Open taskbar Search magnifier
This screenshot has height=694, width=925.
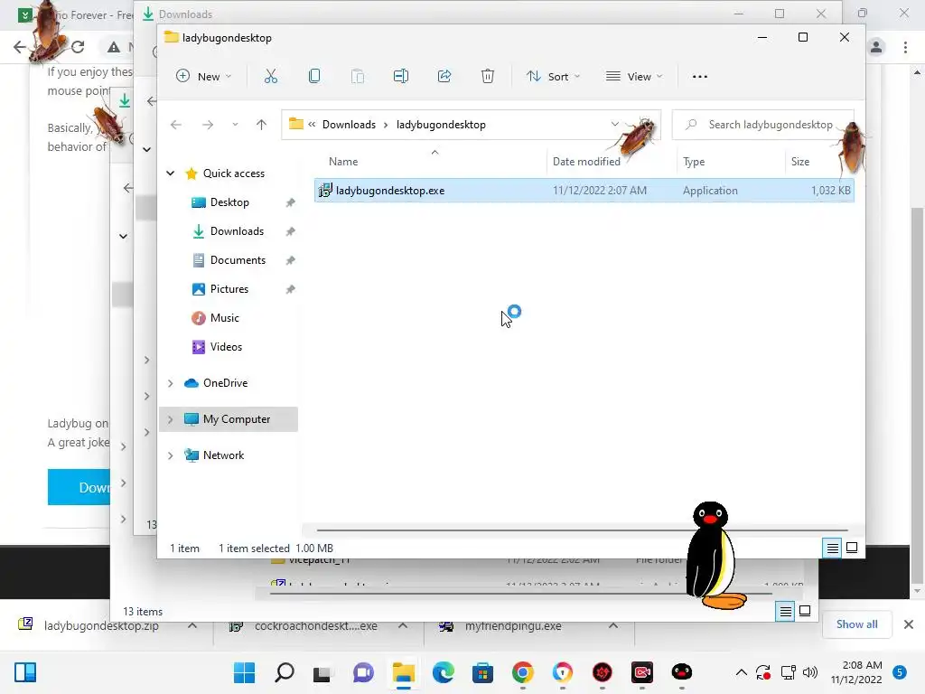(285, 672)
